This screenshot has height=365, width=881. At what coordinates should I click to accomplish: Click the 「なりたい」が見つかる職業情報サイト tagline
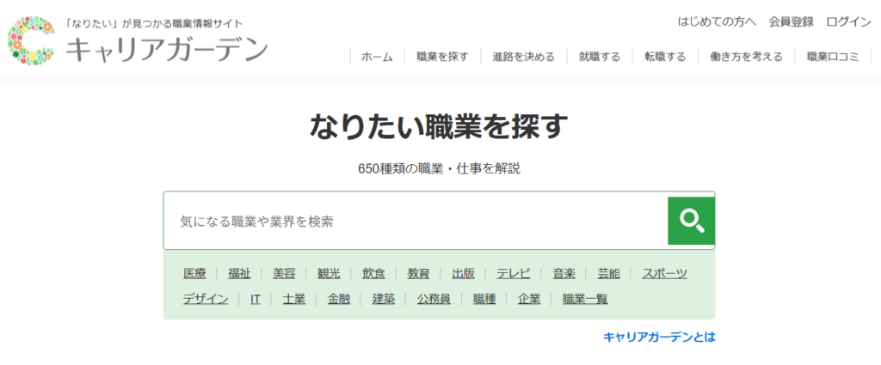(x=154, y=23)
